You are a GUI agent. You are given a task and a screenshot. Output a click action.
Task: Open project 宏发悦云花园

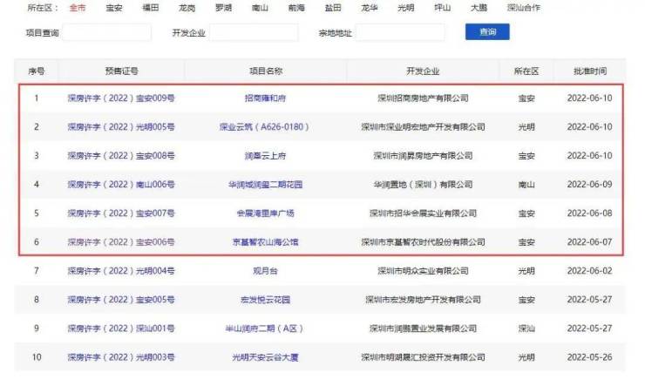tap(265, 300)
